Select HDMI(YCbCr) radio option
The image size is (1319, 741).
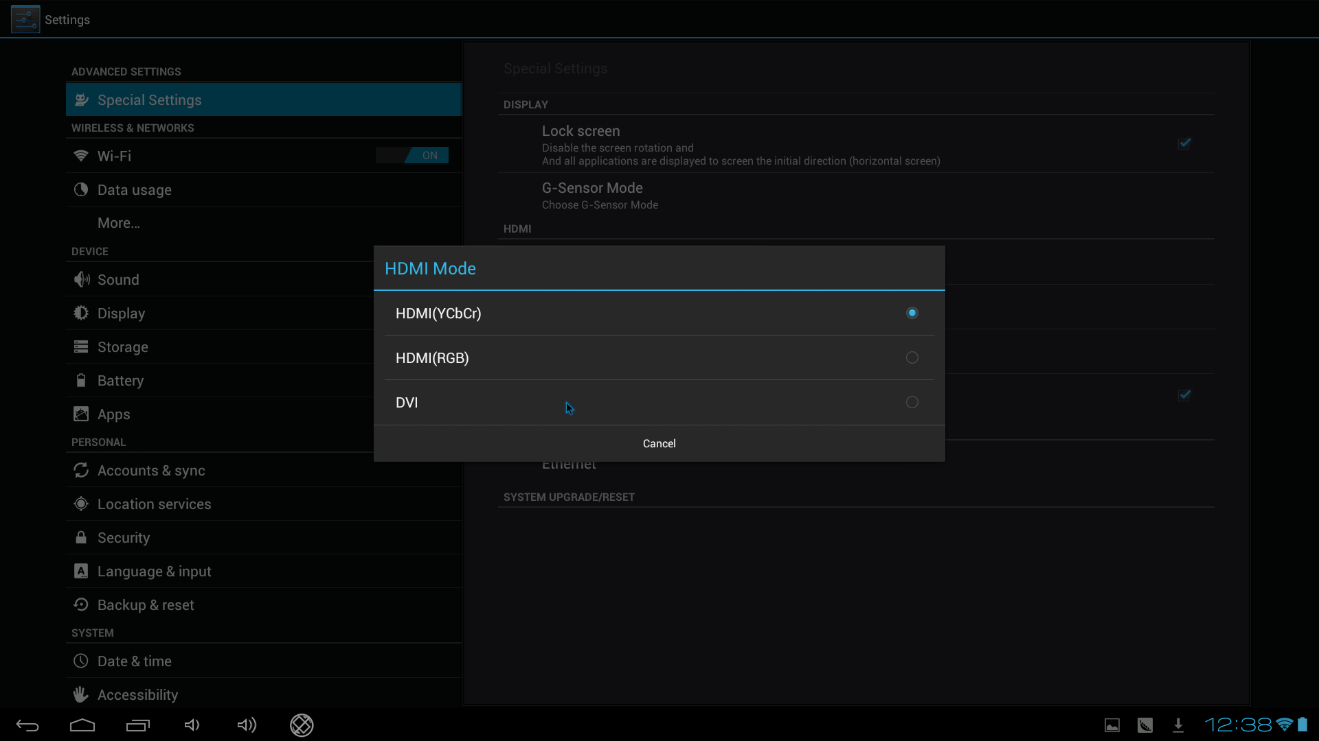pos(912,313)
